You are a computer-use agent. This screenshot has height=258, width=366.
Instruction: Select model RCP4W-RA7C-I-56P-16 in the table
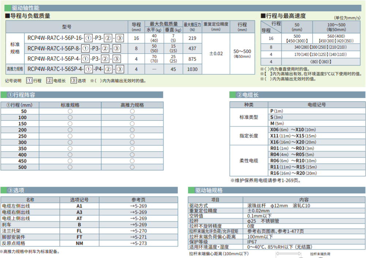[x=76, y=38]
